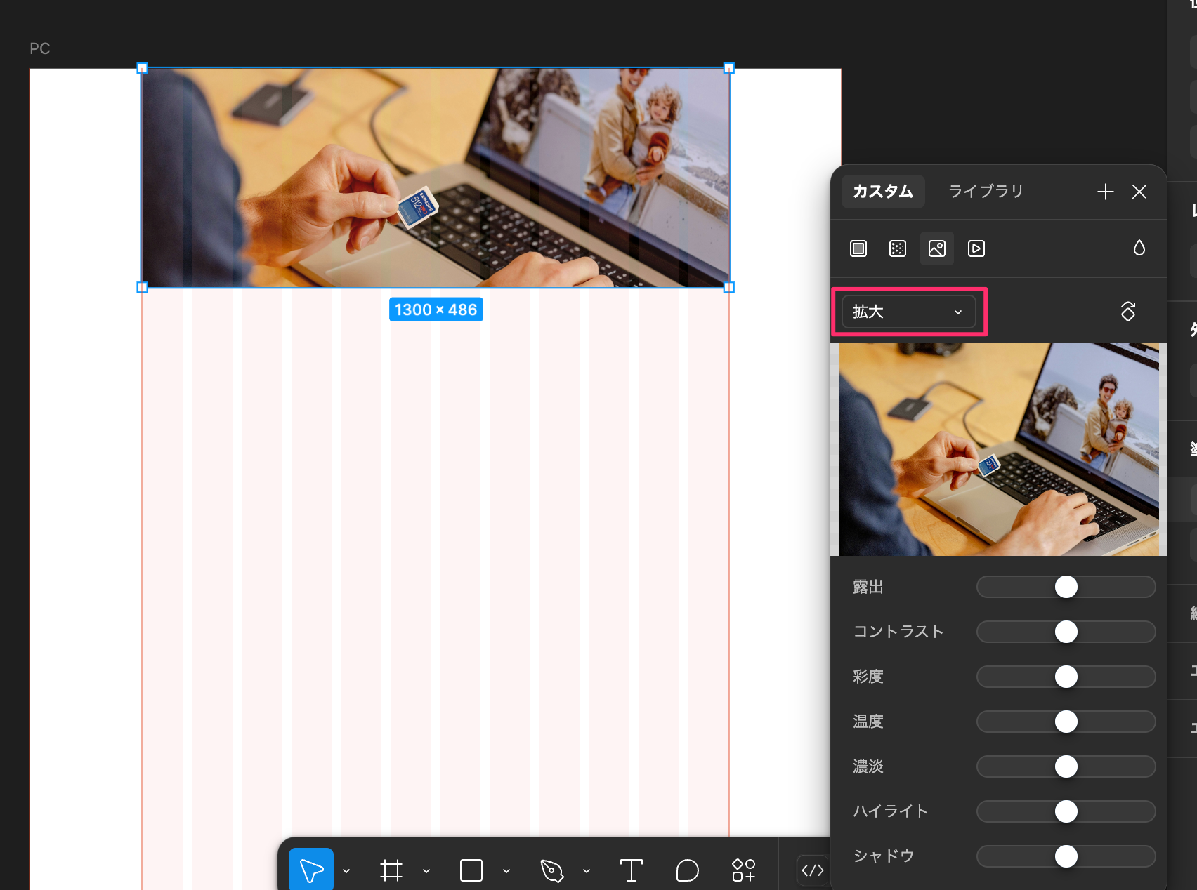Click the plus button to add image
Screen dimensions: 1197x890
pyautogui.click(x=1106, y=191)
